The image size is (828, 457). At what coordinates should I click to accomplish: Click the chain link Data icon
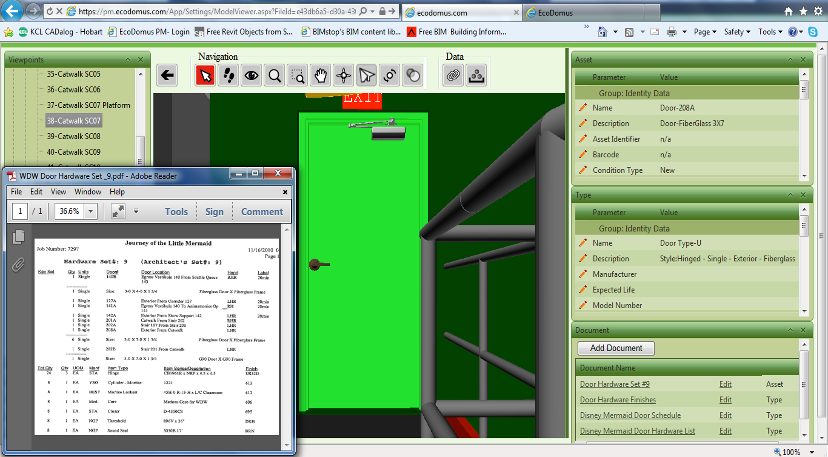click(453, 76)
